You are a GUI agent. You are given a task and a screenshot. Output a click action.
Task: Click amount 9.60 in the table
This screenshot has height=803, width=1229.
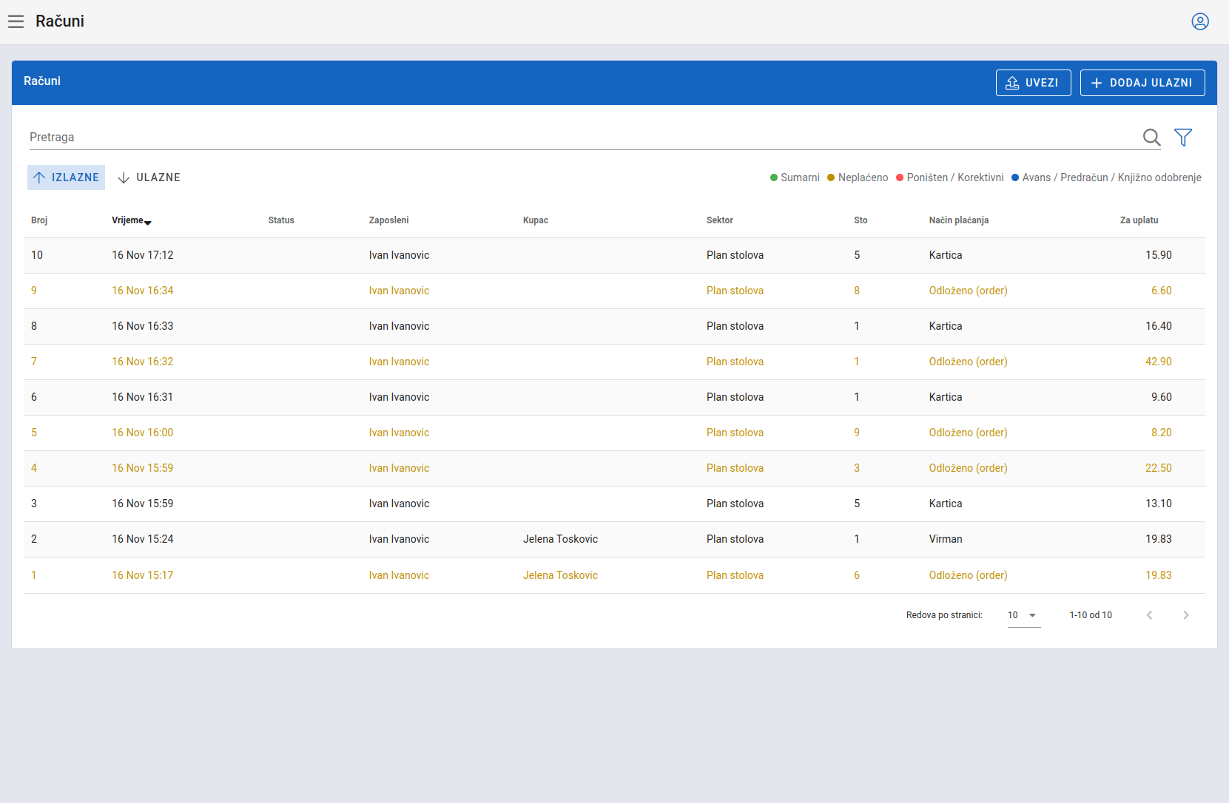pyautogui.click(x=1162, y=397)
